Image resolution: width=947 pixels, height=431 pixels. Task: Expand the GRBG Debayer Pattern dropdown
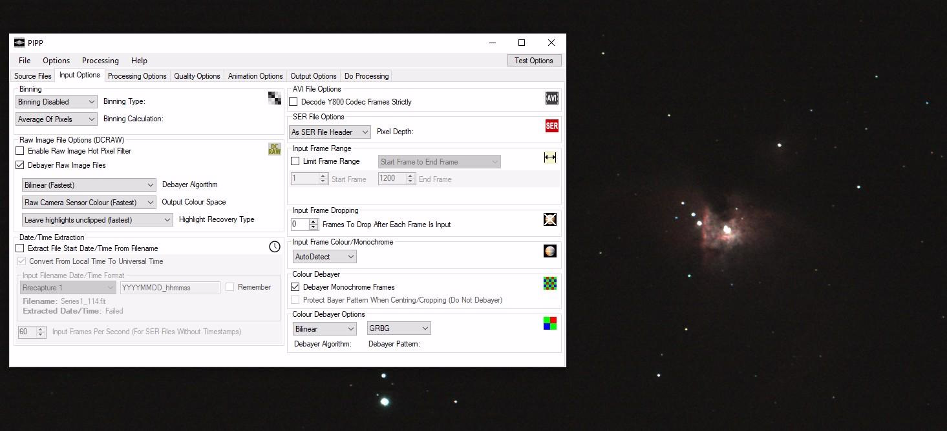pos(398,328)
